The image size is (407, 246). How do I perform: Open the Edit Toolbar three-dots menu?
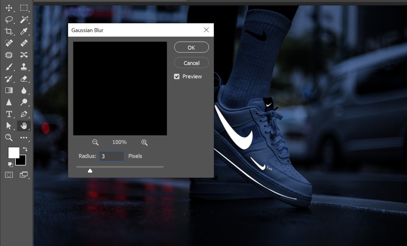tap(24, 138)
